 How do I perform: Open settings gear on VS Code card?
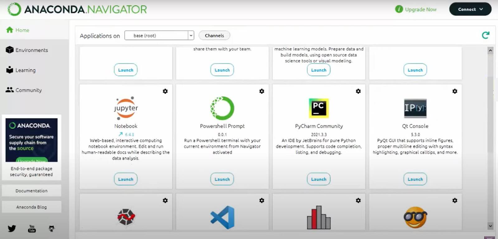coord(262,200)
